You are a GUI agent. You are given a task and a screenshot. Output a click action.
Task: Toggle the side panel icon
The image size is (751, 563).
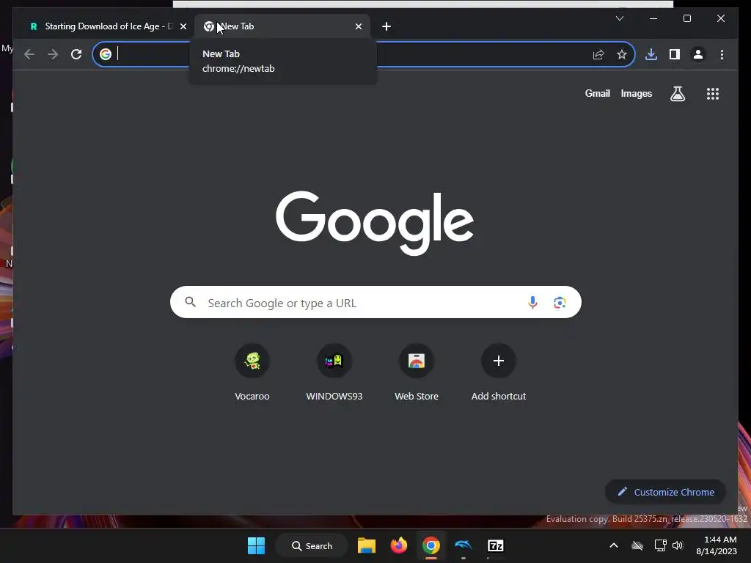[x=675, y=54]
